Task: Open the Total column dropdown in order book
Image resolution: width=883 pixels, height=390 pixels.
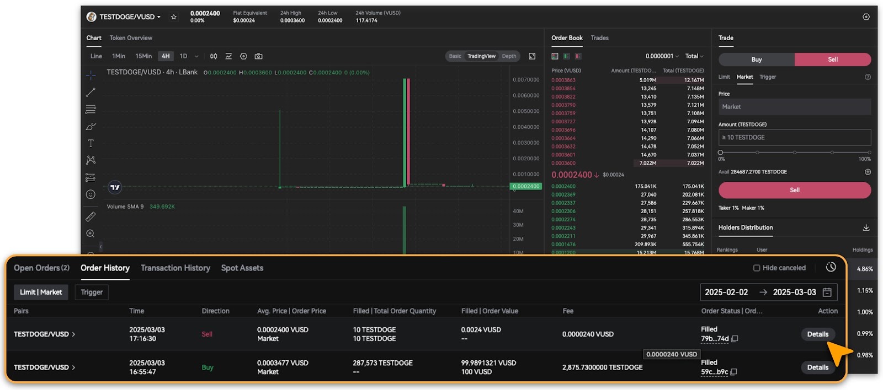Action: point(694,56)
